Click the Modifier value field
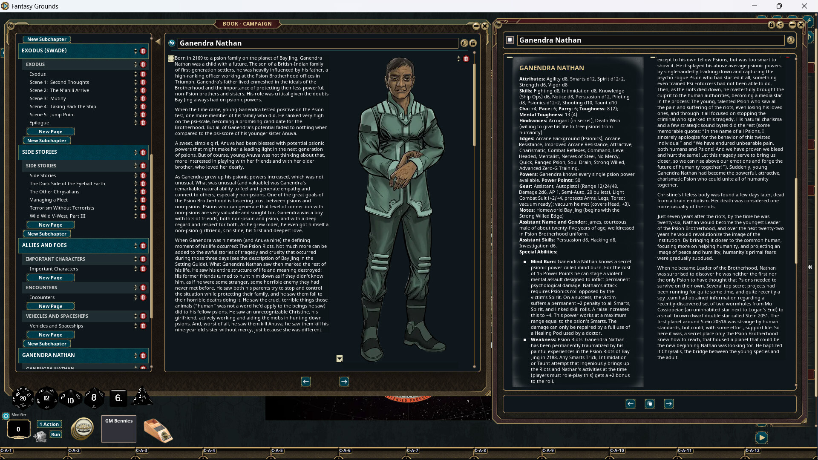The height and width of the screenshot is (460, 818). (x=18, y=429)
